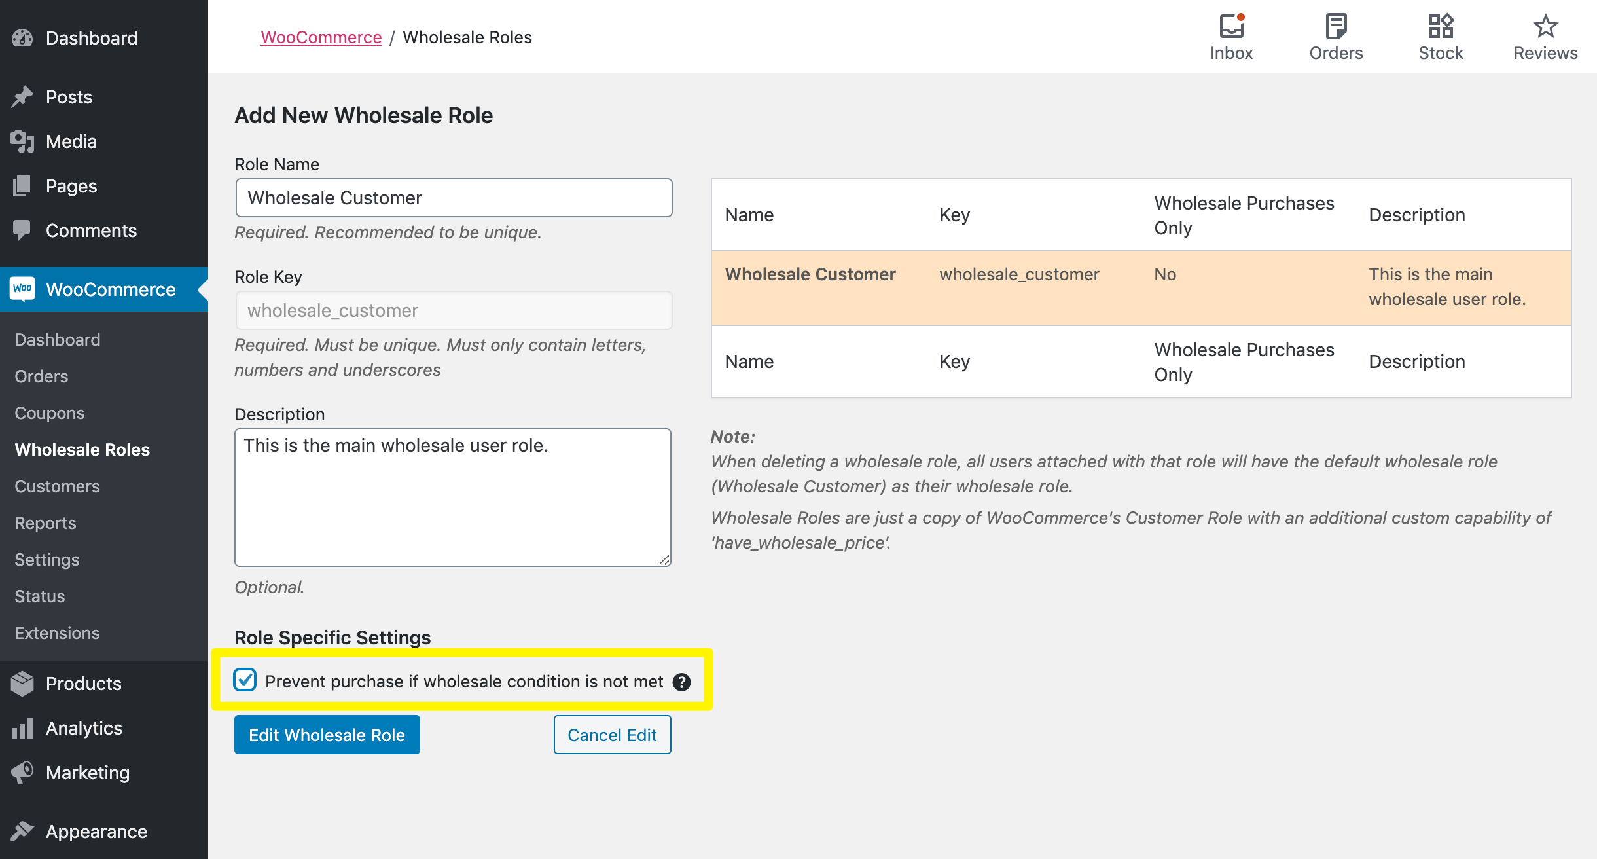Click the Appearance paintbrush icon
This screenshot has height=859, width=1597.
coord(22,832)
